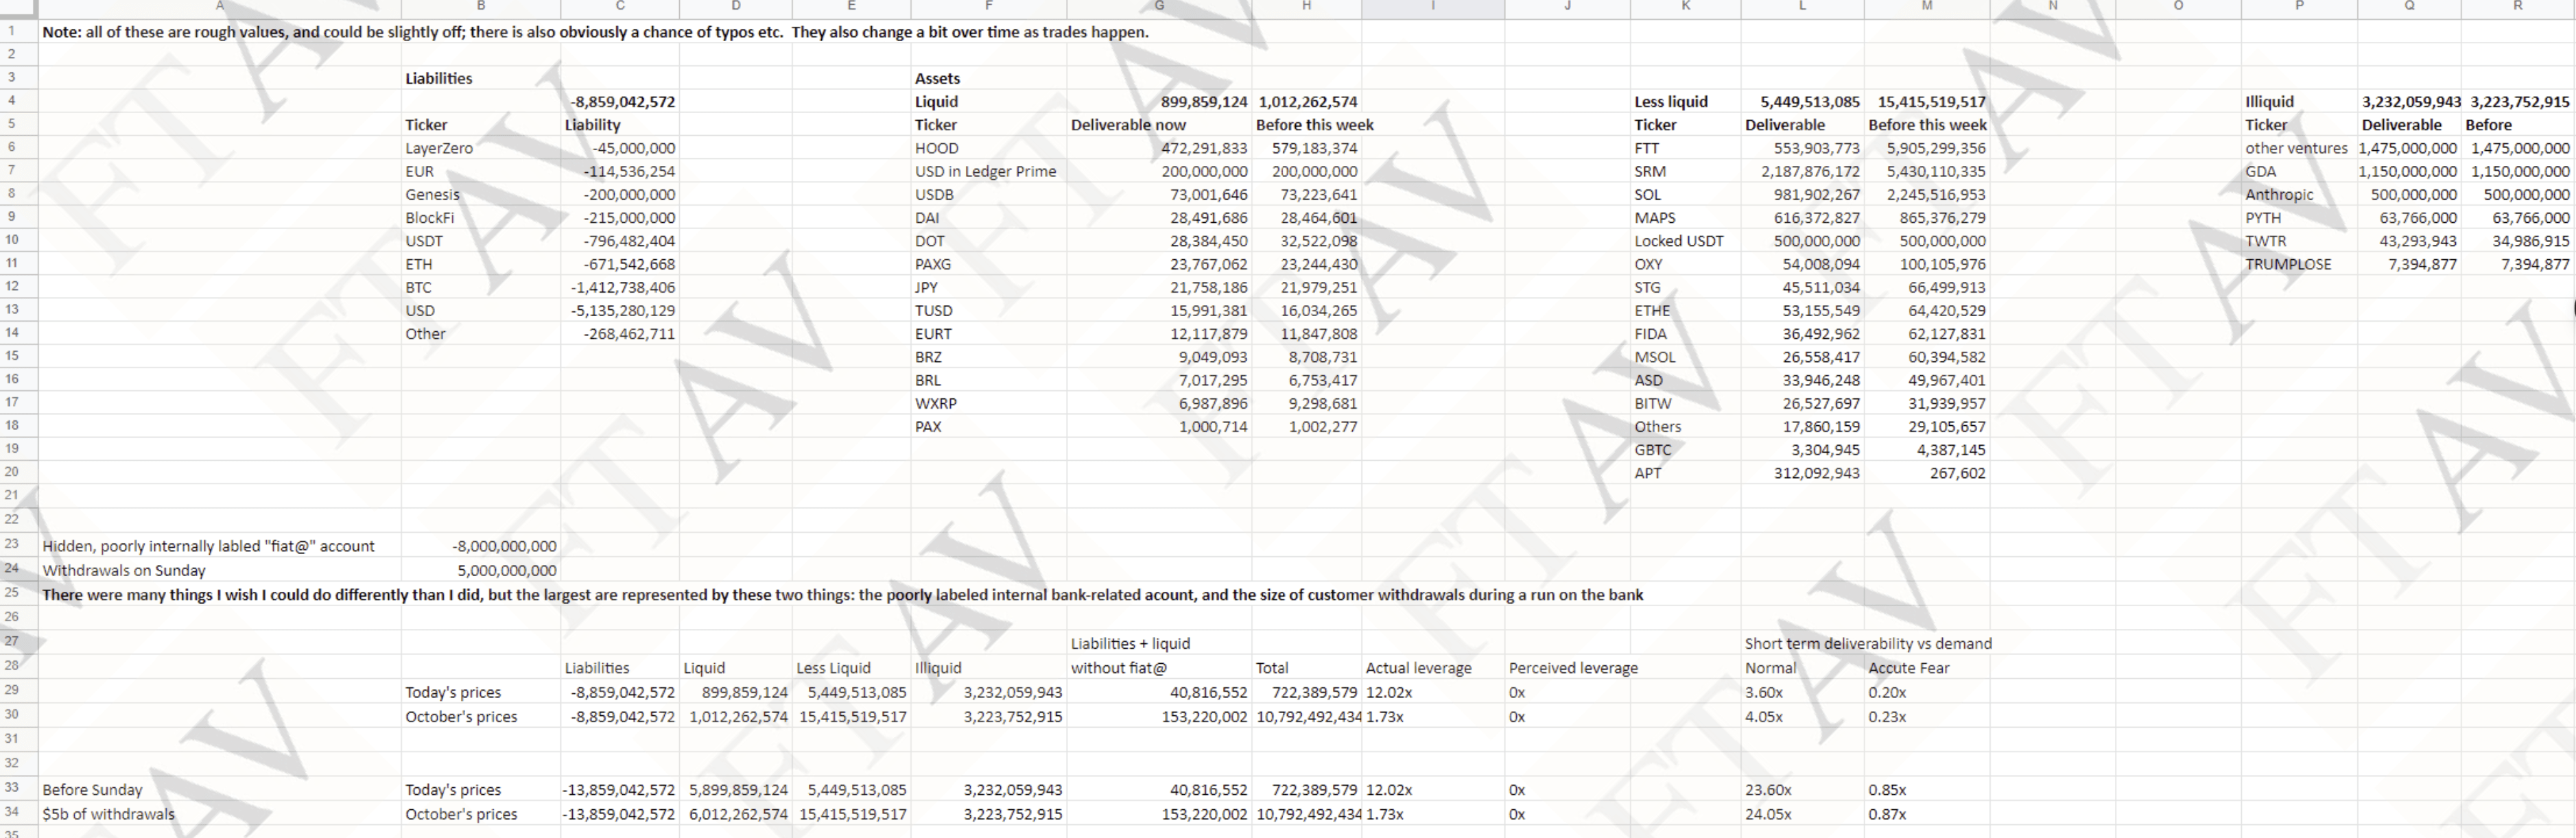This screenshot has height=838, width=2576.
Task: Select column header G
Action: (1159, 7)
